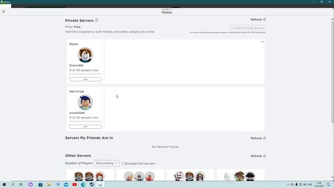This screenshot has width=334, height=188.
Task: Open Task View on the taskbar
Action: tap(21, 184)
